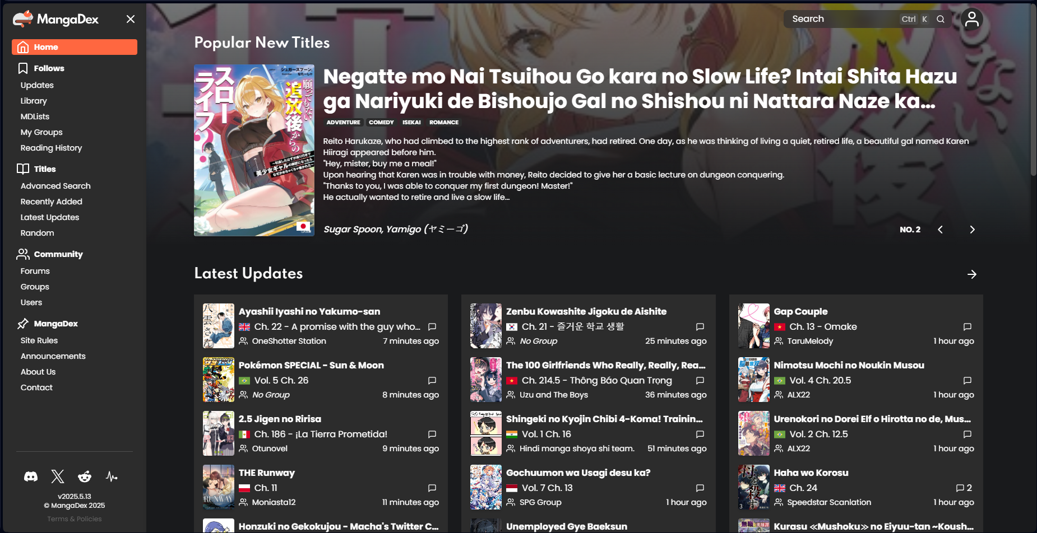
Task: Open the X (Twitter) icon link
Action: coord(58,476)
